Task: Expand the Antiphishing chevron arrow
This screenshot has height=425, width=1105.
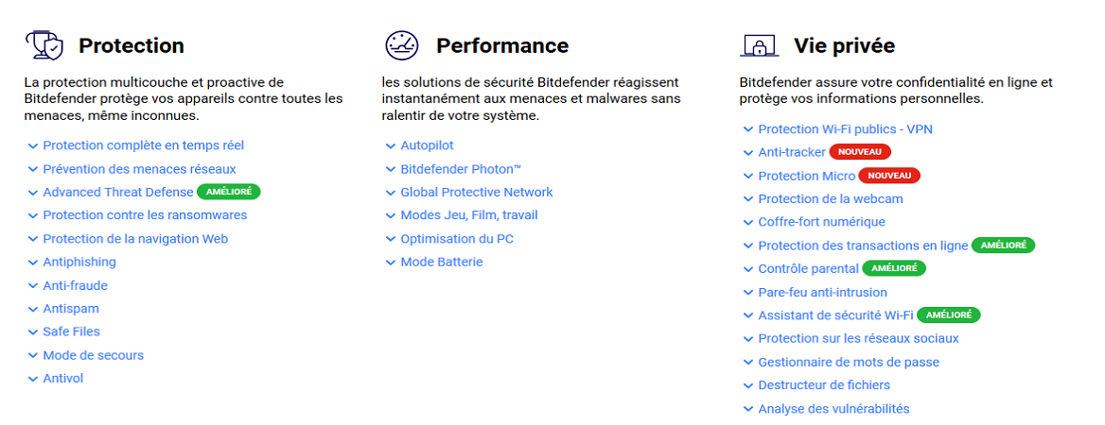Action: coord(33,263)
